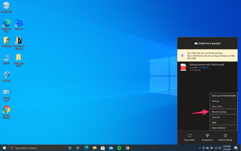Select the Google Chrome desktop shortcut
The width and height of the screenshot is (241, 151).
pyautogui.click(x=6, y=112)
